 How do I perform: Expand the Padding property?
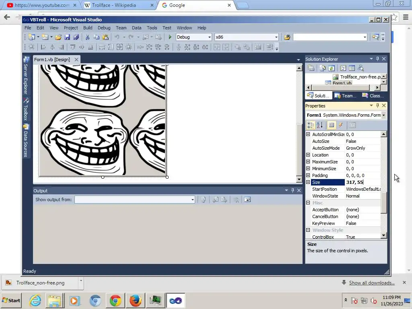point(308,175)
